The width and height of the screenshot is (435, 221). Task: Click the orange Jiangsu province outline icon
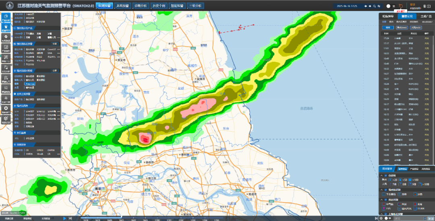400,6
